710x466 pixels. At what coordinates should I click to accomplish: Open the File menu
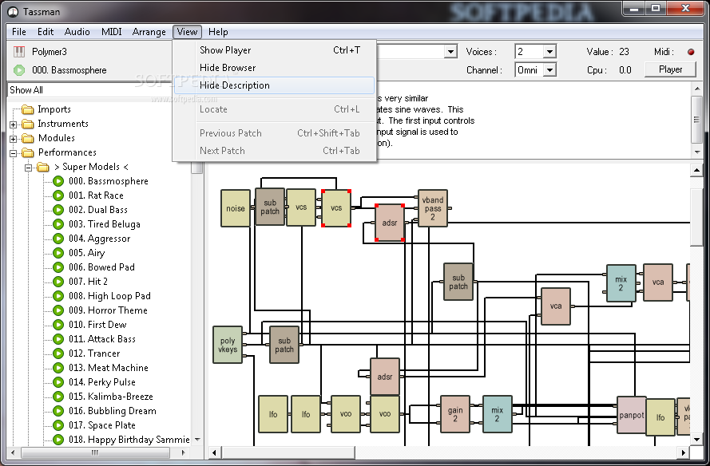(x=19, y=32)
